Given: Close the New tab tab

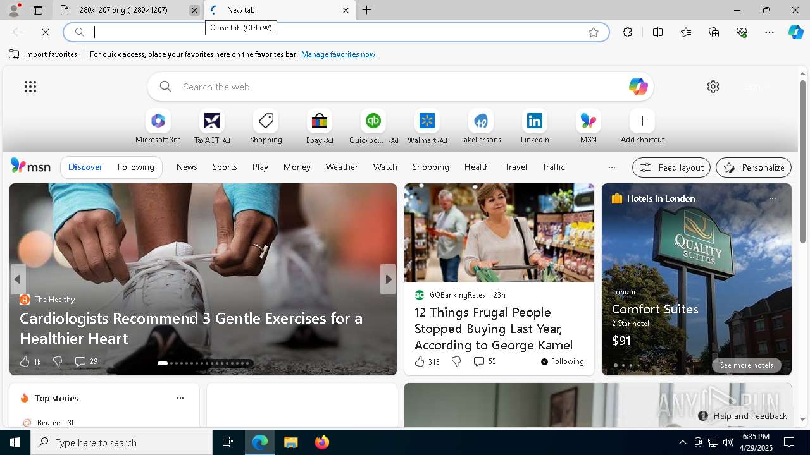Looking at the screenshot, I should click(346, 10).
